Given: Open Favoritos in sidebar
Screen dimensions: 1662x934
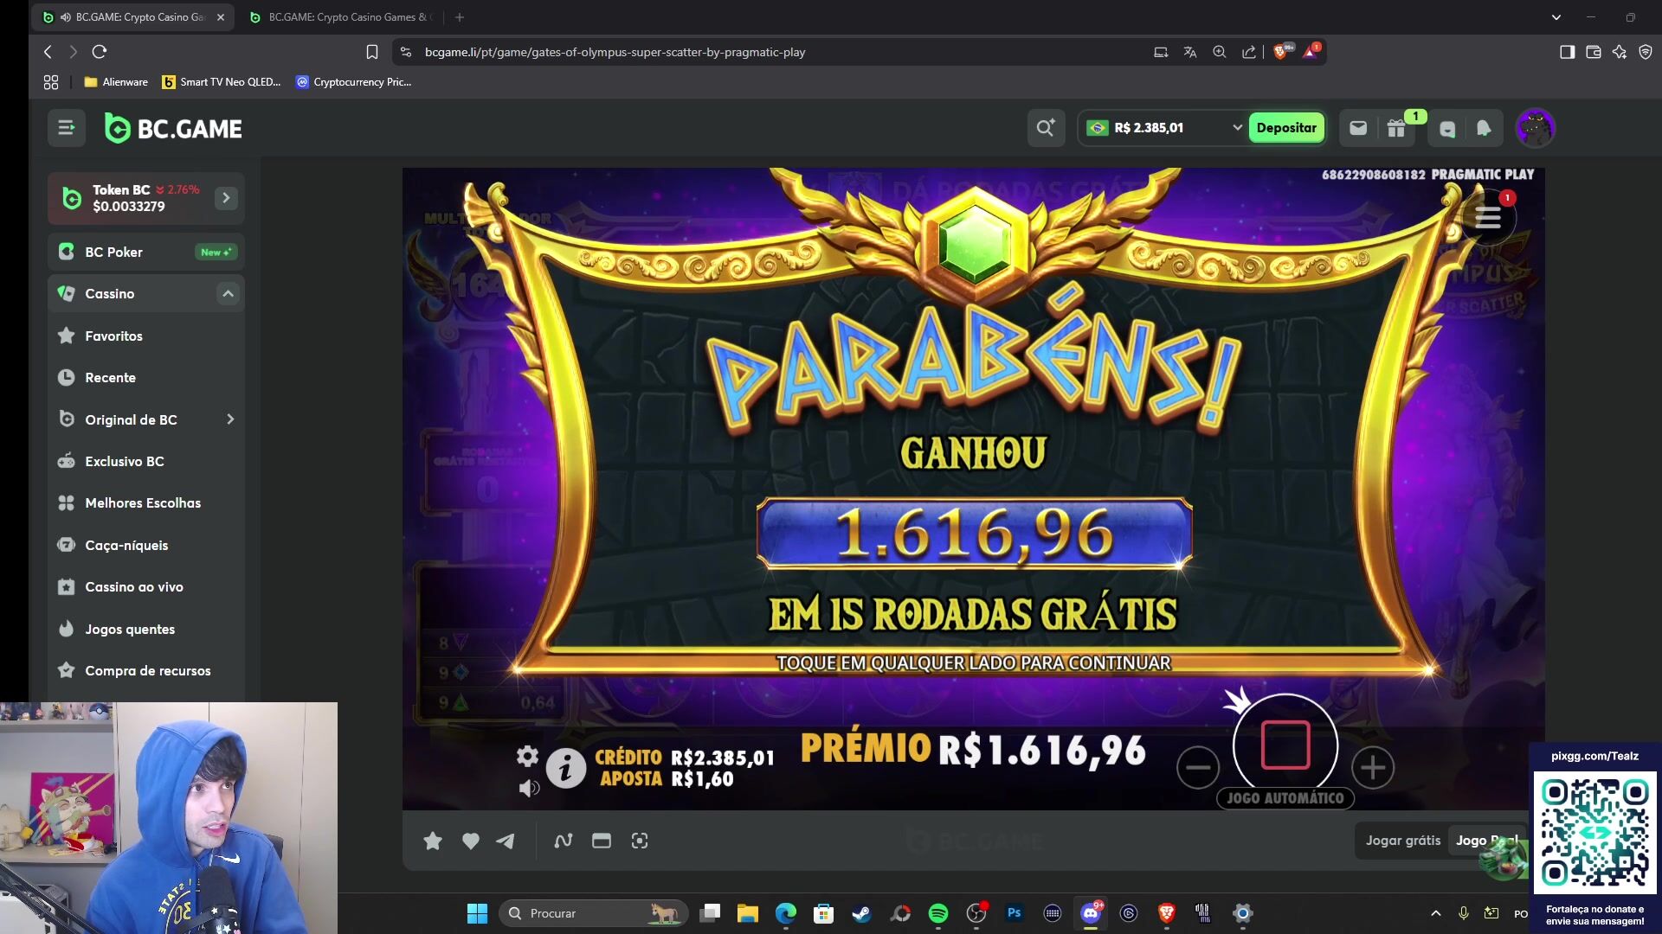Looking at the screenshot, I should click(146, 336).
